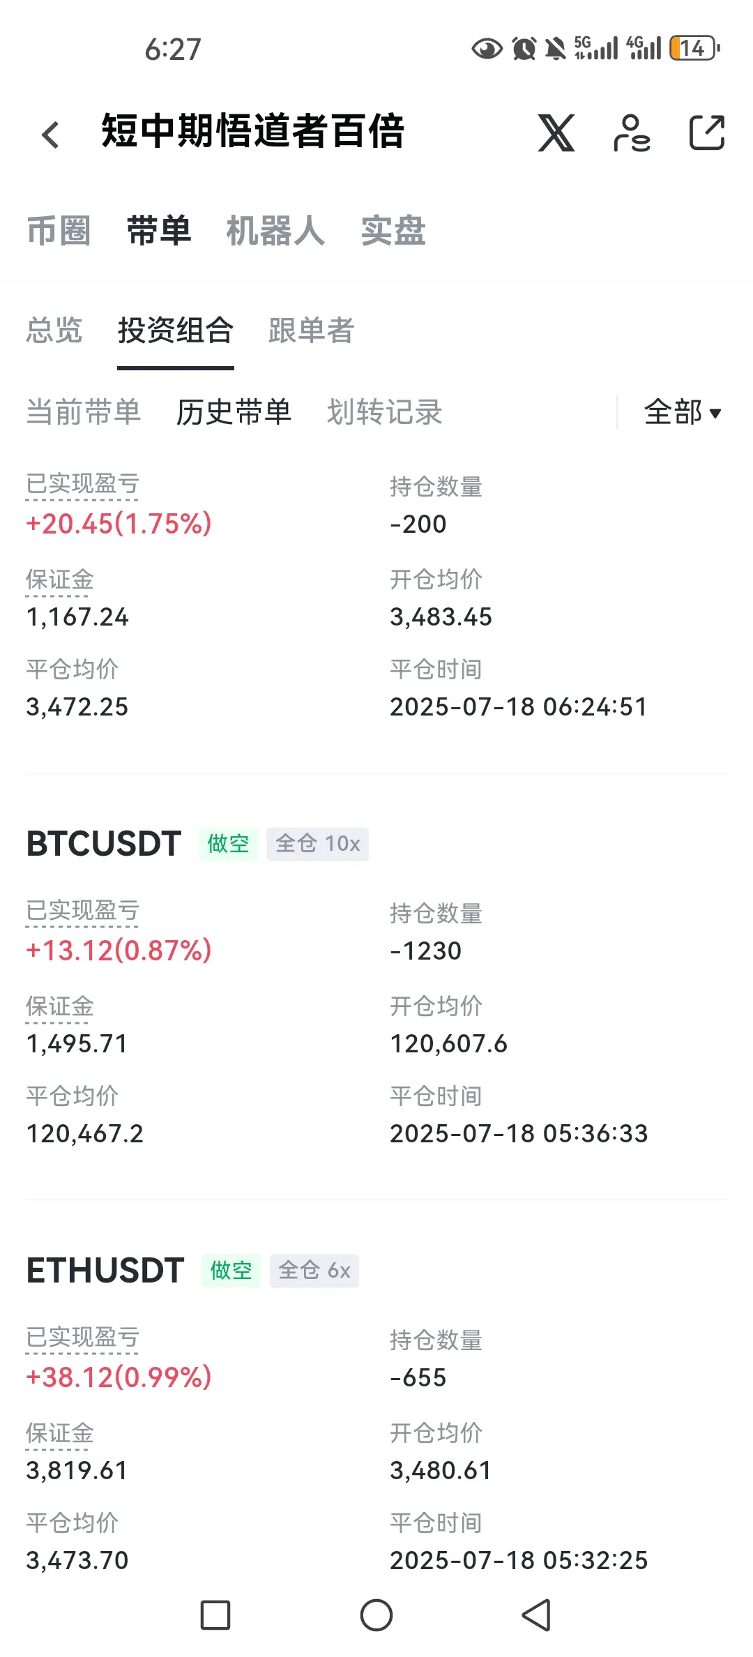This screenshot has height=1657, width=753.
Task: Open the 全部 filter dropdown
Action: click(x=683, y=412)
